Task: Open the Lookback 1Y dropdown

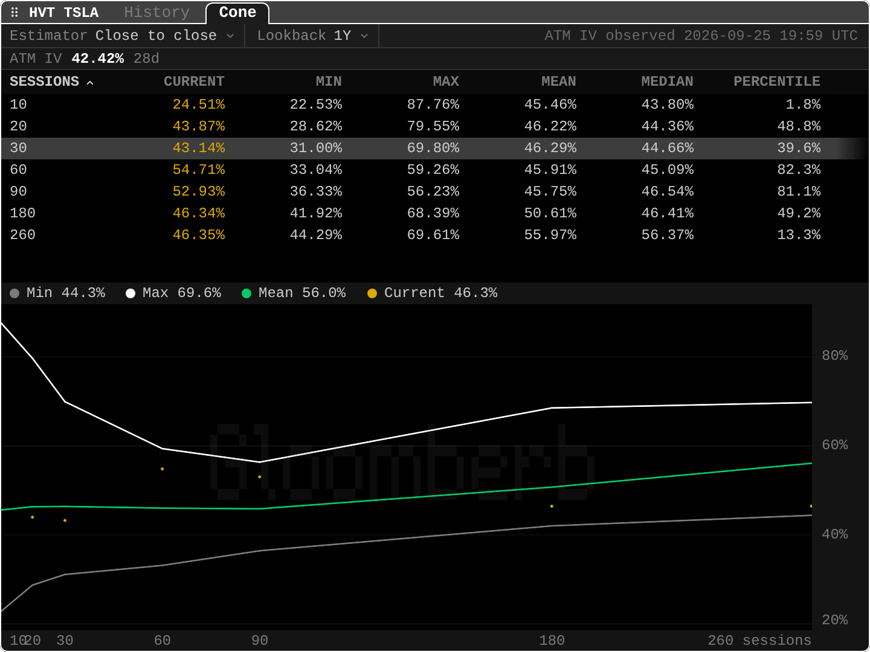Action: click(312, 36)
